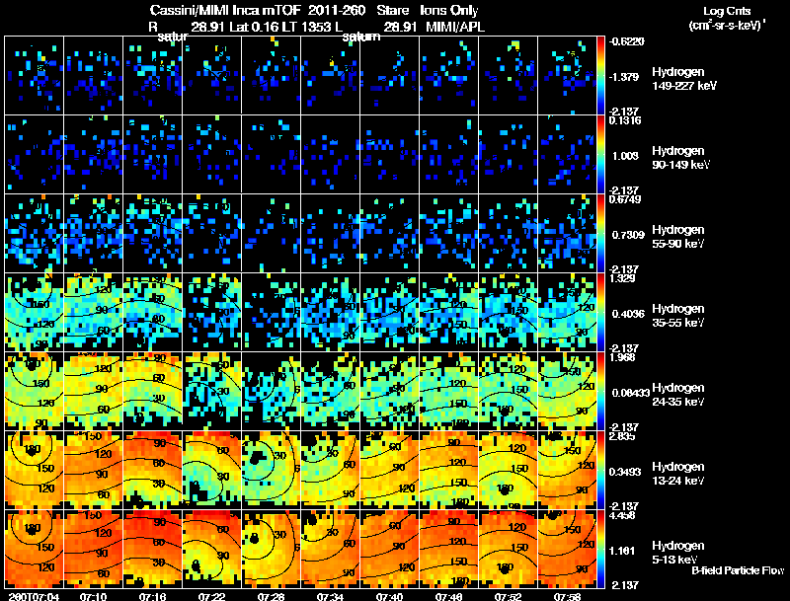Click the color bar beside Hydrogen 5-13 keV

tap(601, 549)
